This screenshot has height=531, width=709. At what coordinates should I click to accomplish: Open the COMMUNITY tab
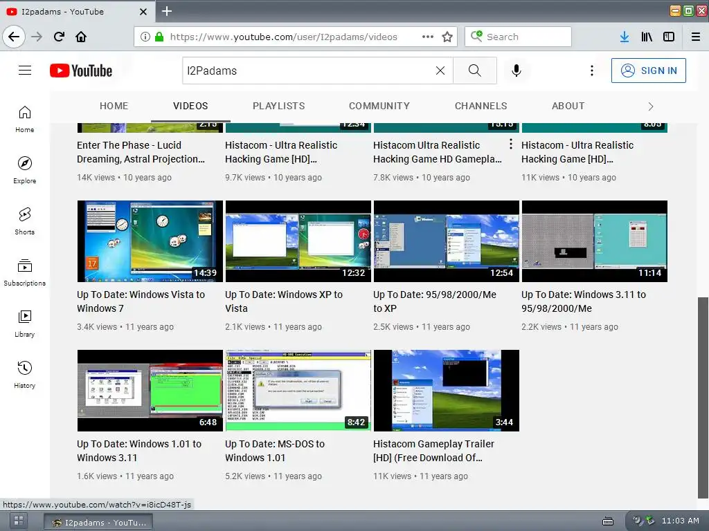click(x=379, y=106)
